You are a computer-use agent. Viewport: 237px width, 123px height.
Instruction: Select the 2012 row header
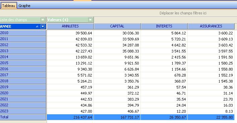point(23,45)
